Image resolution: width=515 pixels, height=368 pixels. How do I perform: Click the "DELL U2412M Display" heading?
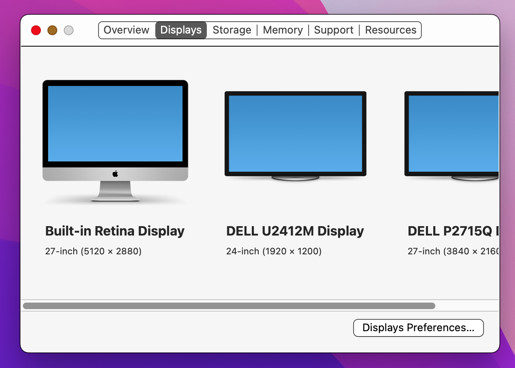click(295, 231)
